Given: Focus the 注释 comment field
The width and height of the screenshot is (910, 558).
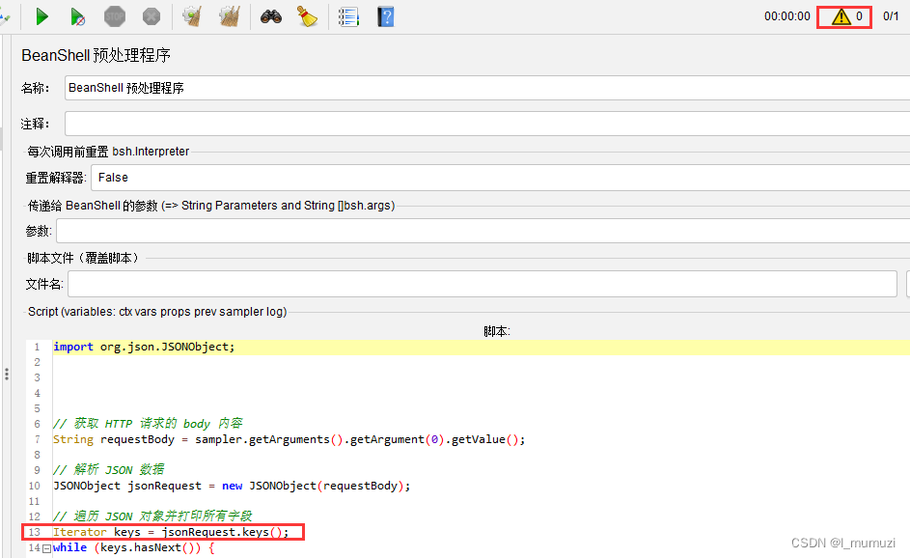Looking at the screenshot, I should (487, 124).
